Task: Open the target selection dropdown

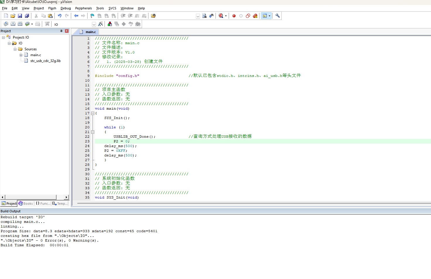Action: [94, 24]
